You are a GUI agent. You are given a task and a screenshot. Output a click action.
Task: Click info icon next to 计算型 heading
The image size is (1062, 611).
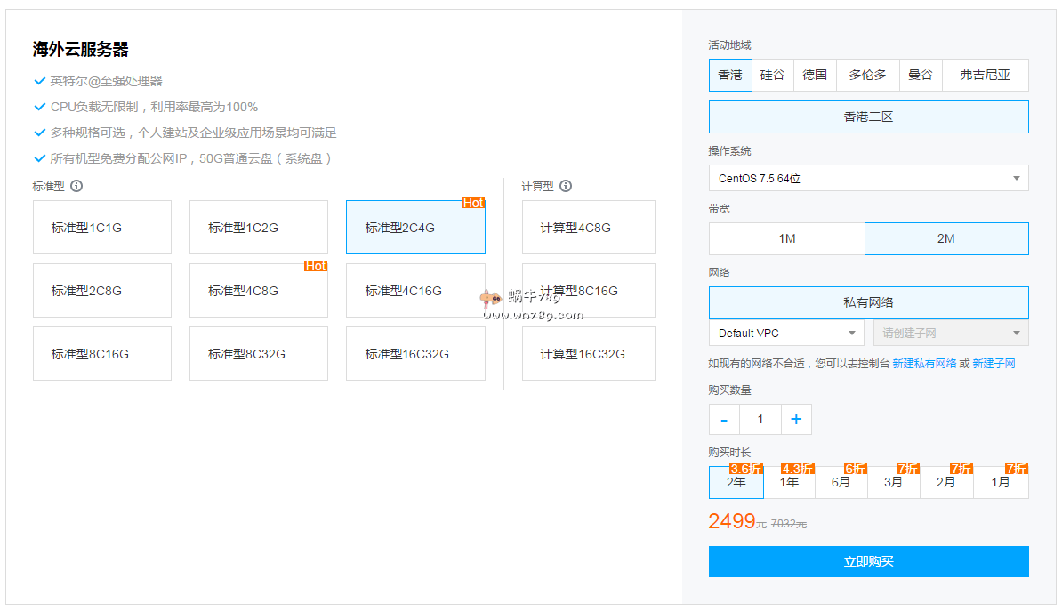click(566, 187)
